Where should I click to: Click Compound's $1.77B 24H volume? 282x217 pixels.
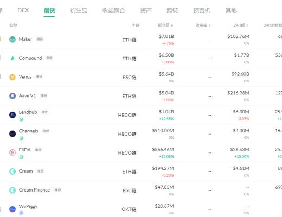point(242,55)
